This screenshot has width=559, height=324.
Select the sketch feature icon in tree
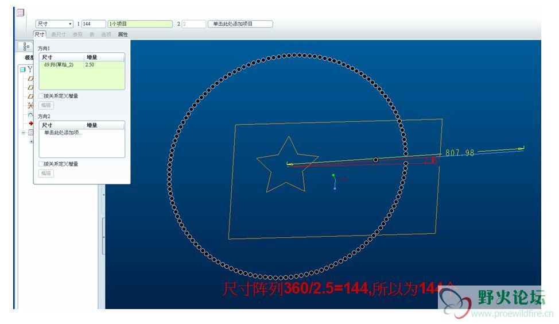click(x=30, y=114)
